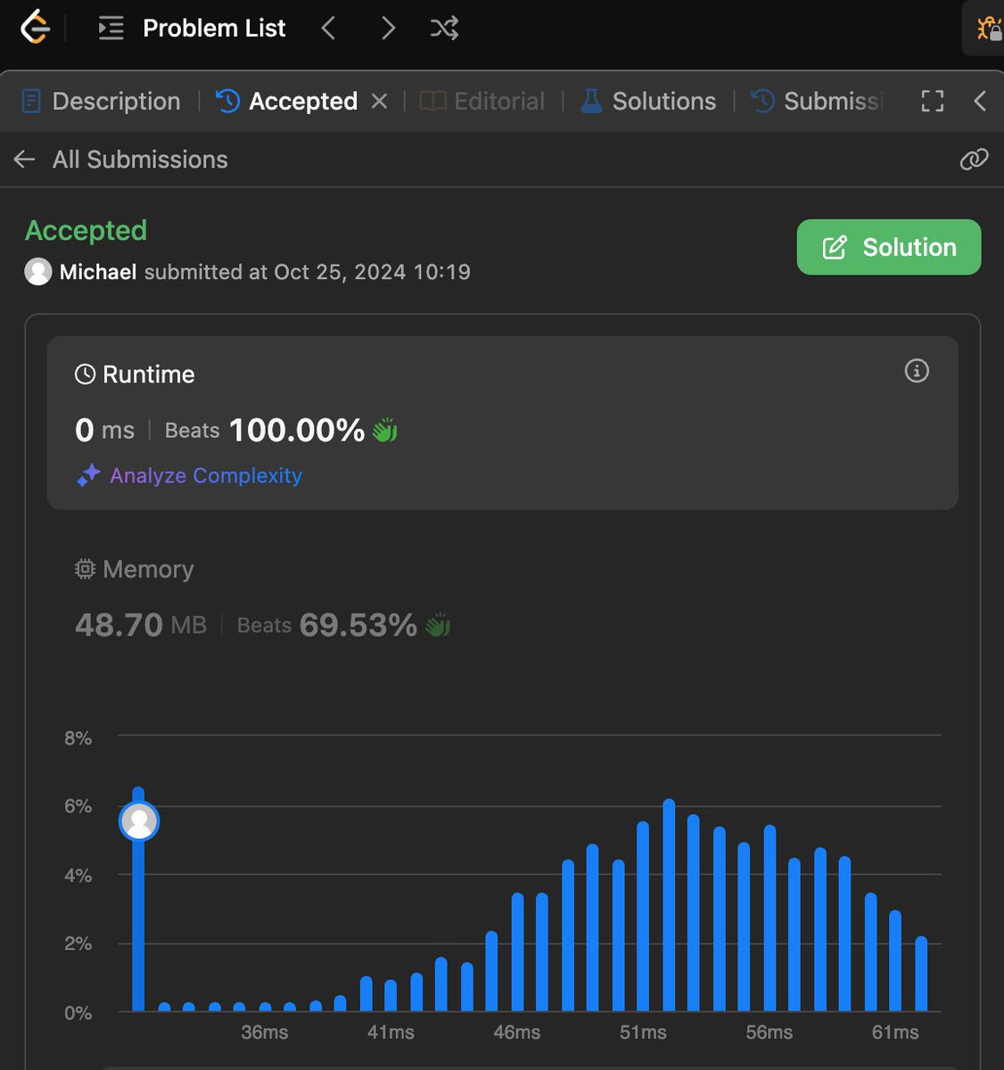This screenshot has height=1070, width=1004.
Task: Enter fullscreen mode for the panel
Action: 932,101
